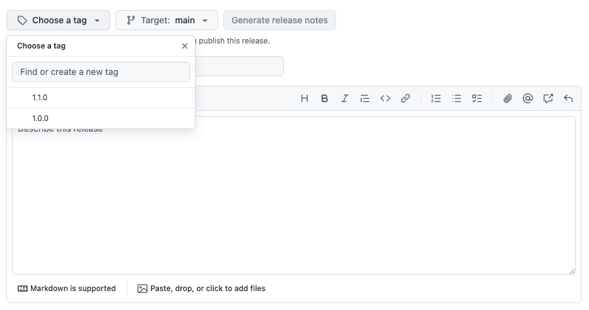
Task: Select the 1.0.0 tag
Action: [101, 118]
